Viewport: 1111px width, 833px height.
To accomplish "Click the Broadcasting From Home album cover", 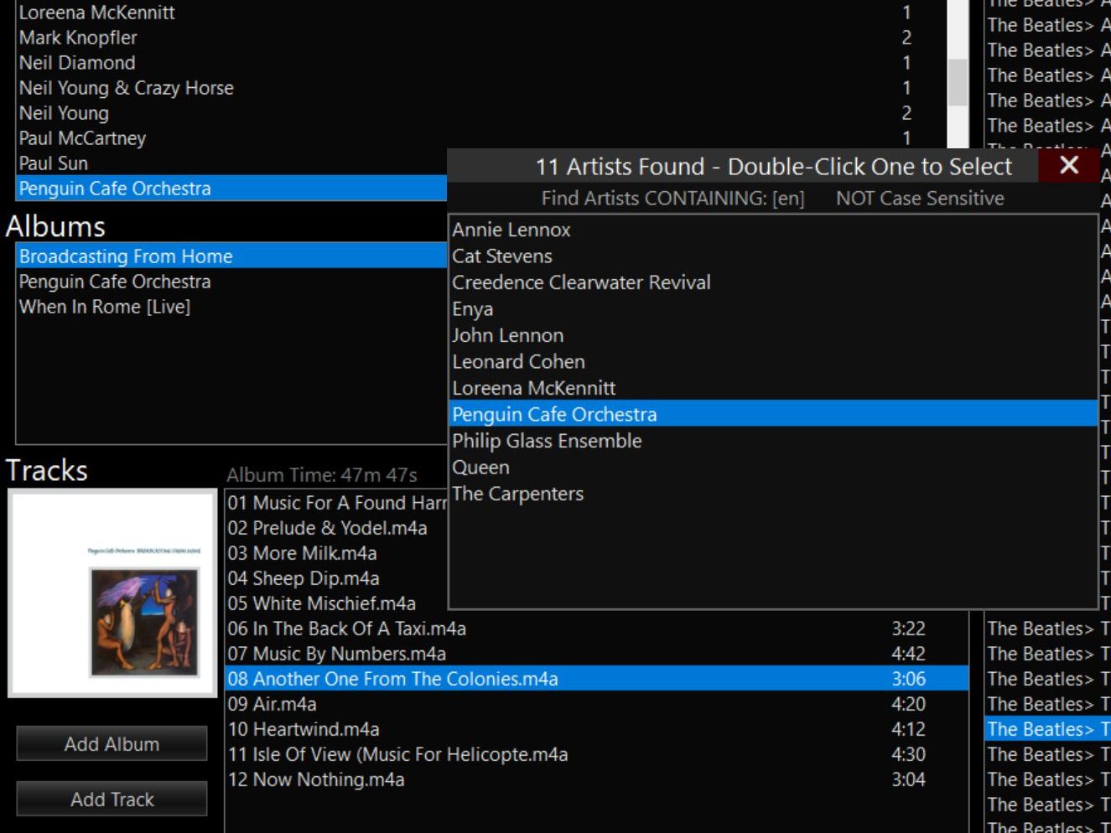I will (112, 593).
